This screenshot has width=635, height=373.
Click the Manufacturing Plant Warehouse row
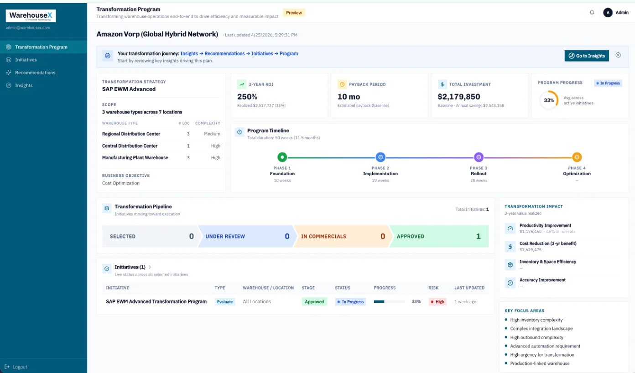161,158
